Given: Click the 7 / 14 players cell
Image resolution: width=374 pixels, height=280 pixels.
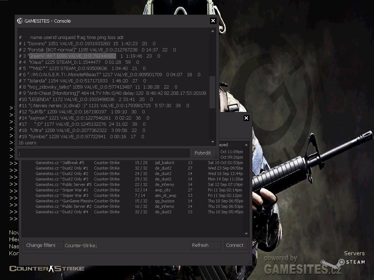Looking at the screenshot, I should [x=140, y=195].
